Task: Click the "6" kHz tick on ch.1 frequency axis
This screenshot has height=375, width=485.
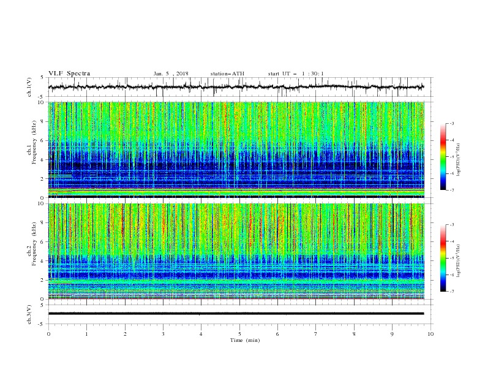Action: 42,140
